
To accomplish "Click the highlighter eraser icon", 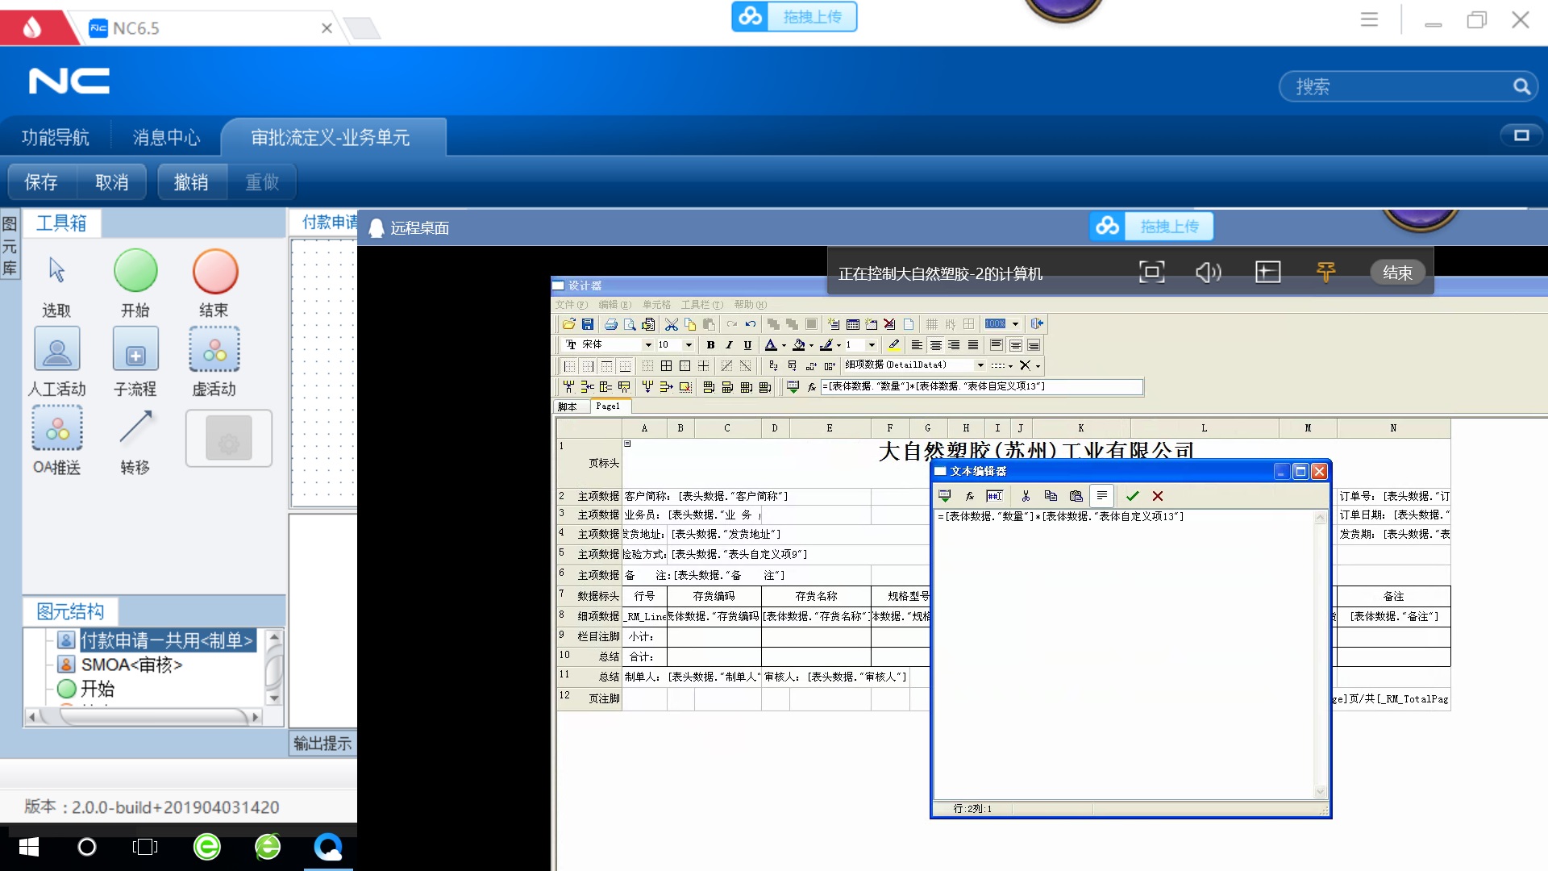I will coord(893,345).
